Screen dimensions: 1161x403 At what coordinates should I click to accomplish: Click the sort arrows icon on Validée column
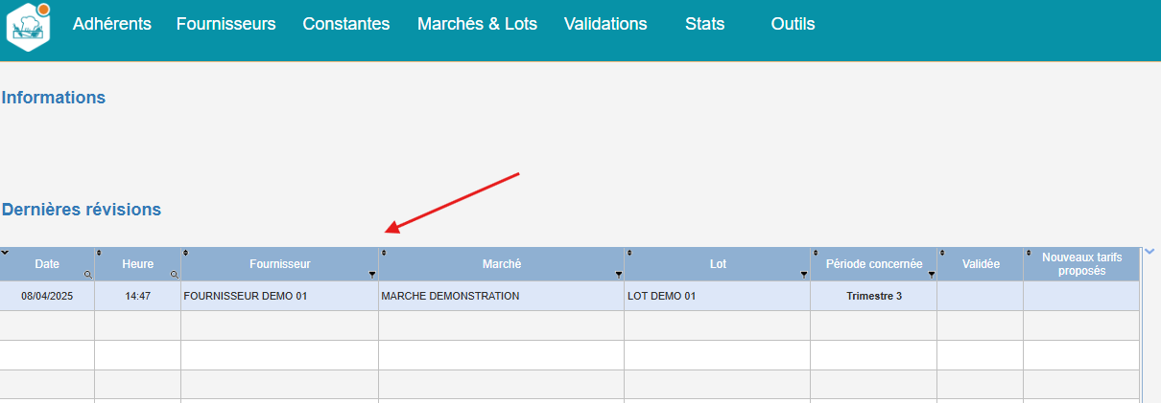pos(942,253)
